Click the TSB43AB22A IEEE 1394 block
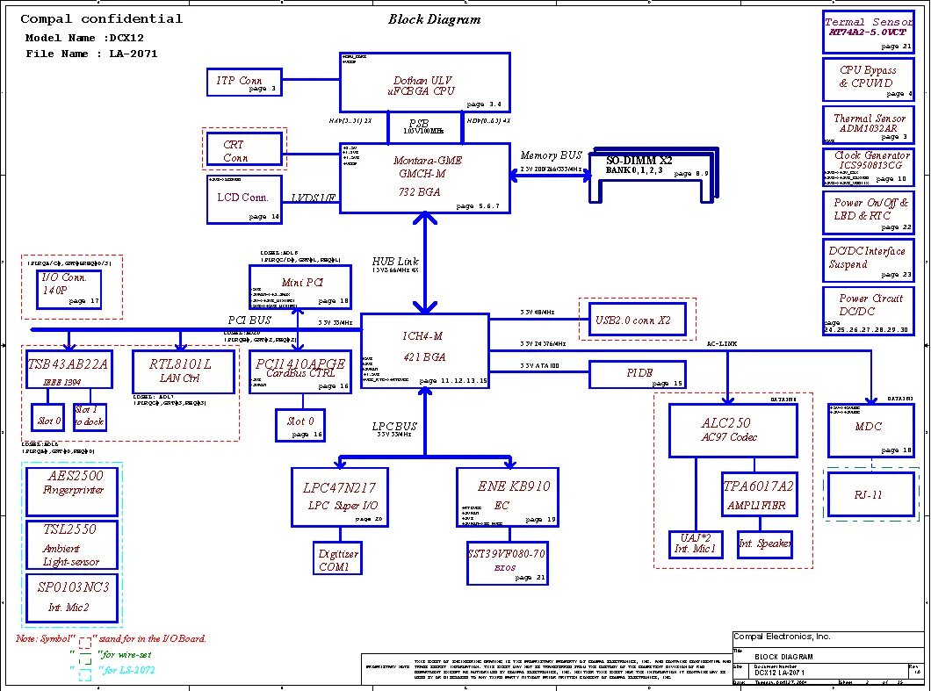The image size is (931, 691). coord(69,370)
